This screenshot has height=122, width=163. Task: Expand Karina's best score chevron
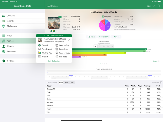click(160, 99)
